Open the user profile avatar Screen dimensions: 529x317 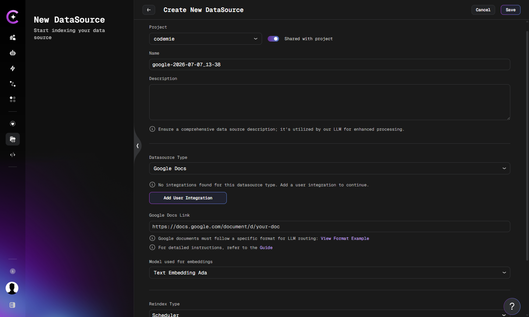coord(12,288)
